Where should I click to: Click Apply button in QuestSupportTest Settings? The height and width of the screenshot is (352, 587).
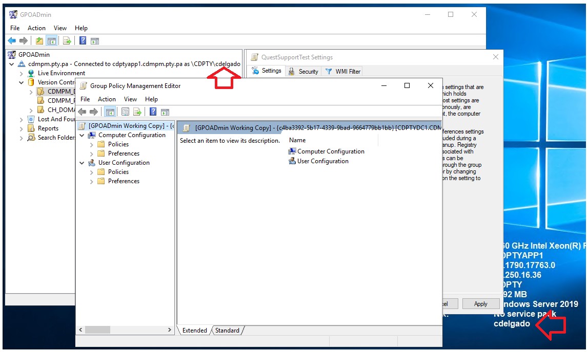pos(481,304)
